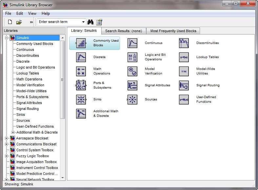Click the Image Acquisition Toolbox icon

coord(12,162)
